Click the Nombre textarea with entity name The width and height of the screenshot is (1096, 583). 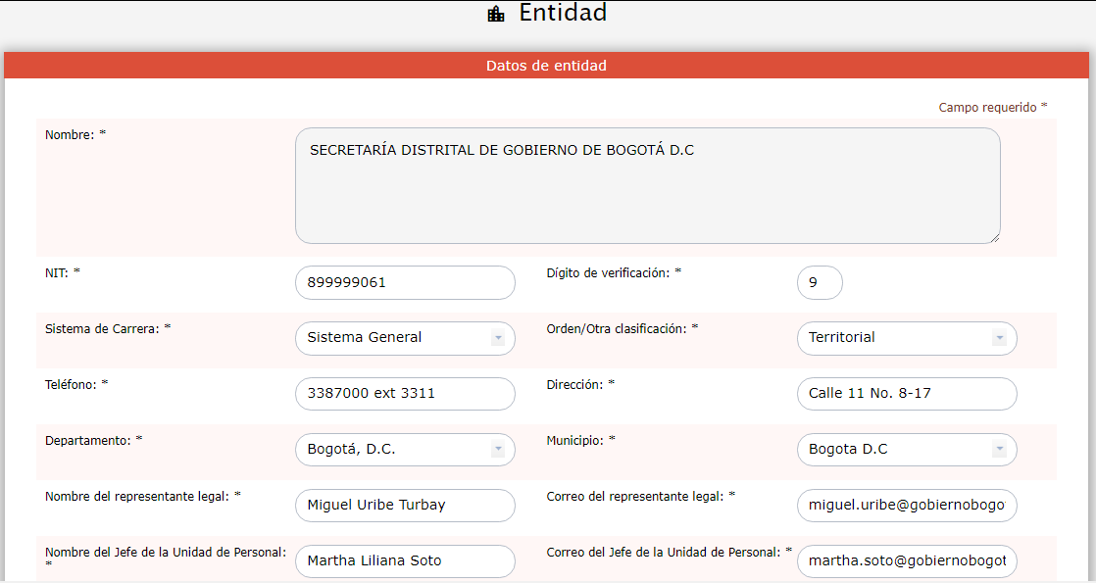pyautogui.click(x=647, y=185)
